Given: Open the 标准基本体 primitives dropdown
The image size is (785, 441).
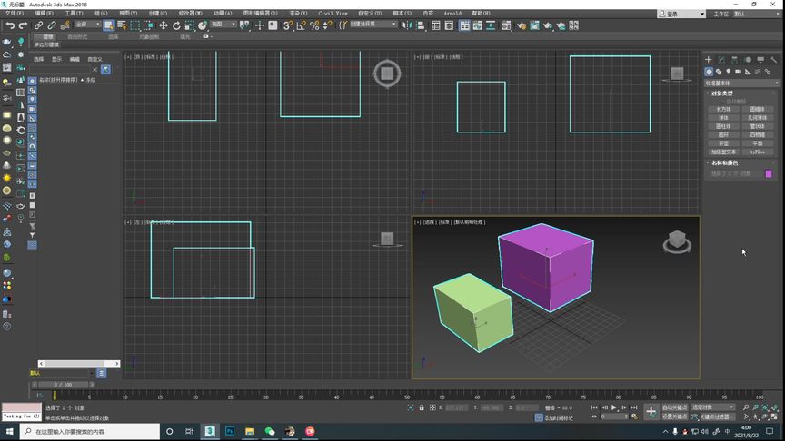Looking at the screenshot, I should (x=740, y=83).
